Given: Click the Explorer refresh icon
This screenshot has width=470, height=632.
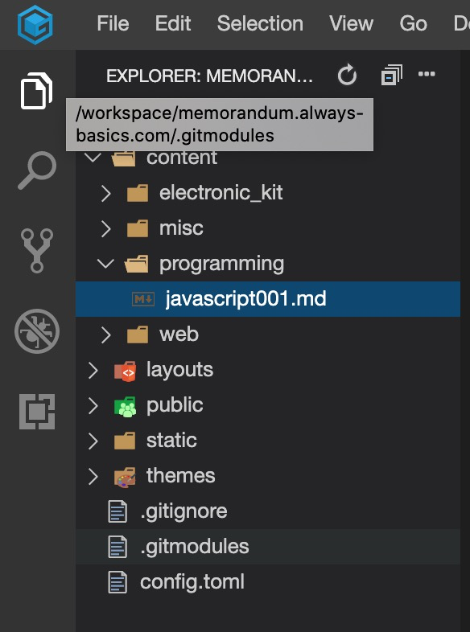Looking at the screenshot, I should (x=347, y=75).
